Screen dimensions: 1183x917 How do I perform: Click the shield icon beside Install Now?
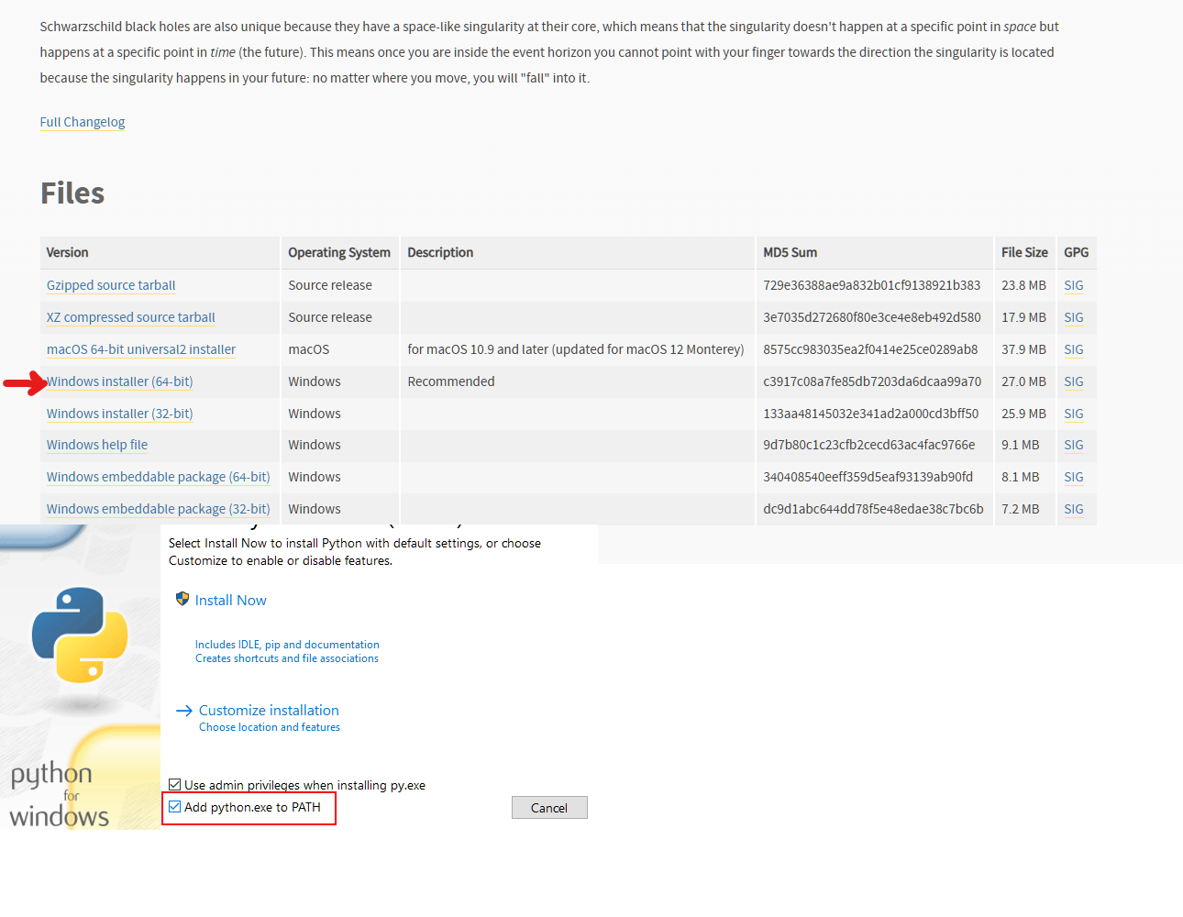click(182, 599)
